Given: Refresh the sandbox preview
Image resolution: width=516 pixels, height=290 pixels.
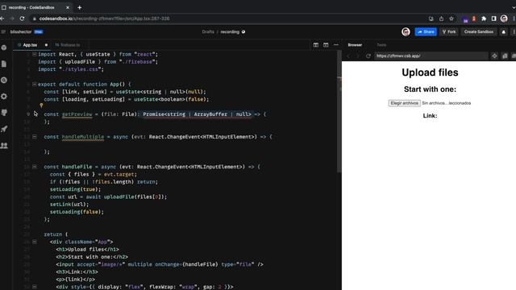Looking at the screenshot, I should (368, 56).
